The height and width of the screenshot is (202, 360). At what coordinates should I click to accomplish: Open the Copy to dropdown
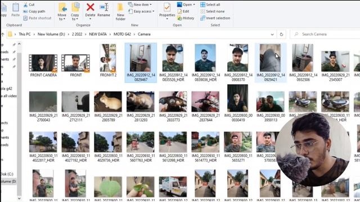point(75,12)
